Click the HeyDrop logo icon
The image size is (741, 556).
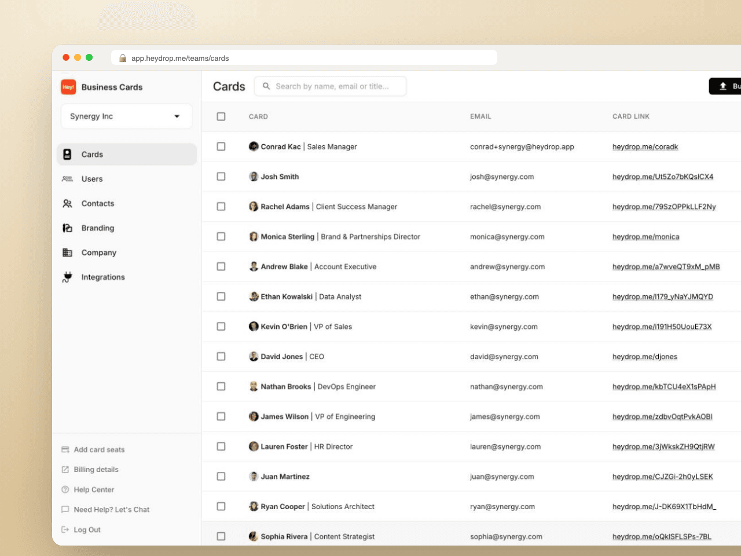tap(68, 87)
